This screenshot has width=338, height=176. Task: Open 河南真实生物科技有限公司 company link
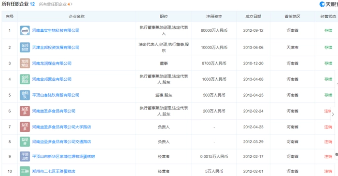56,30
